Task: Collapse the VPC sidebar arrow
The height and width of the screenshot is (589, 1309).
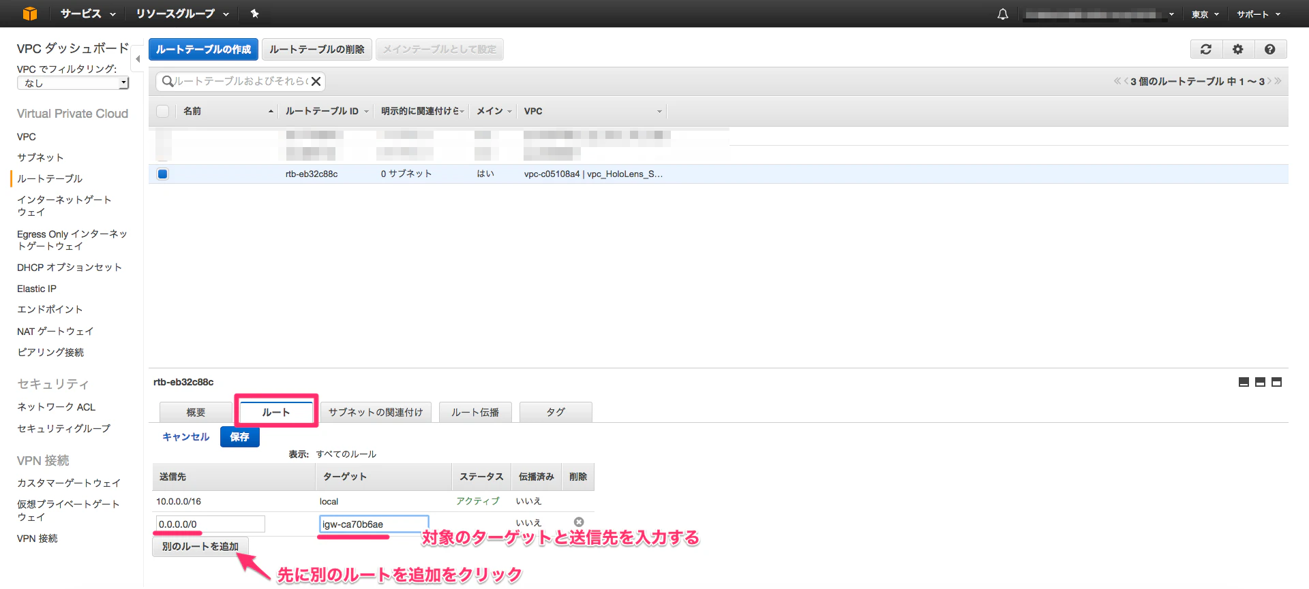Action: point(138,59)
